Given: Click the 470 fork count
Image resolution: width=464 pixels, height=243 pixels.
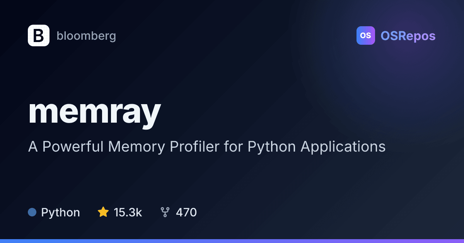Looking at the screenshot, I should 186,212.
